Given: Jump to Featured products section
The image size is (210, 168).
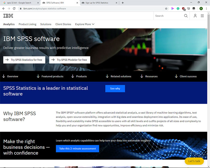Looking at the screenshot, I should pos(50,76).
